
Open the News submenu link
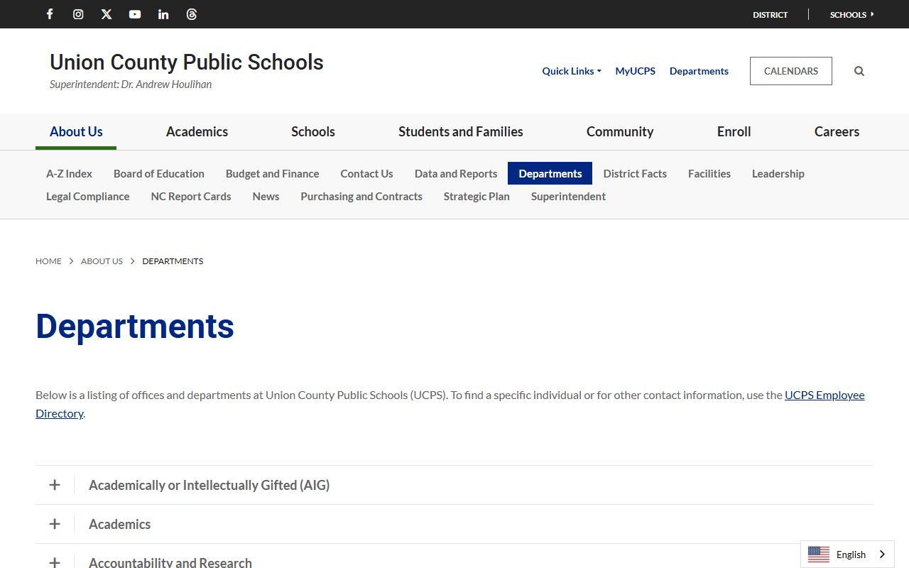click(x=266, y=196)
